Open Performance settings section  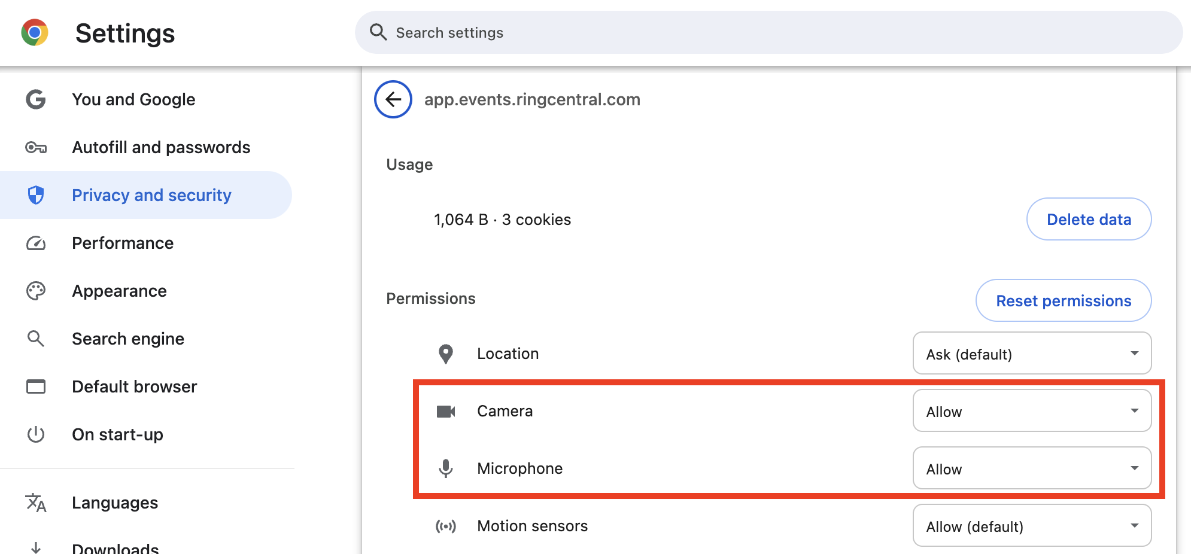146,243
